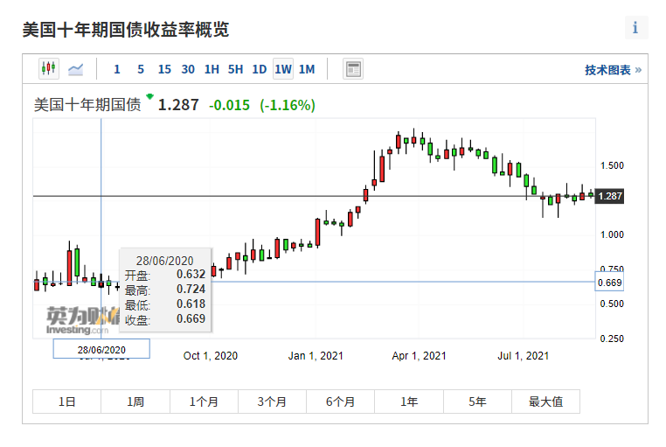Click the Jan 1, 2021 axis label

point(316,356)
